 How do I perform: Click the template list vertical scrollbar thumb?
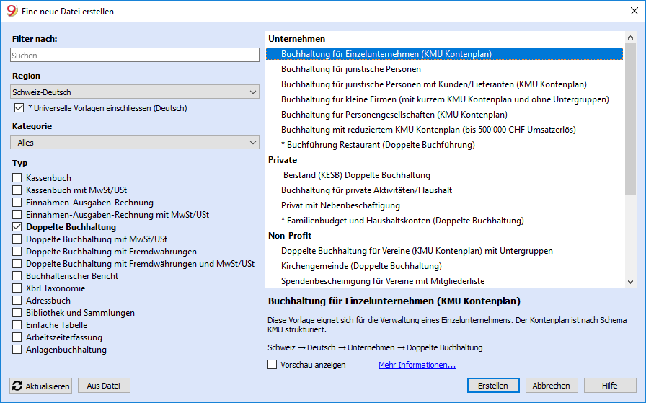coord(630,119)
